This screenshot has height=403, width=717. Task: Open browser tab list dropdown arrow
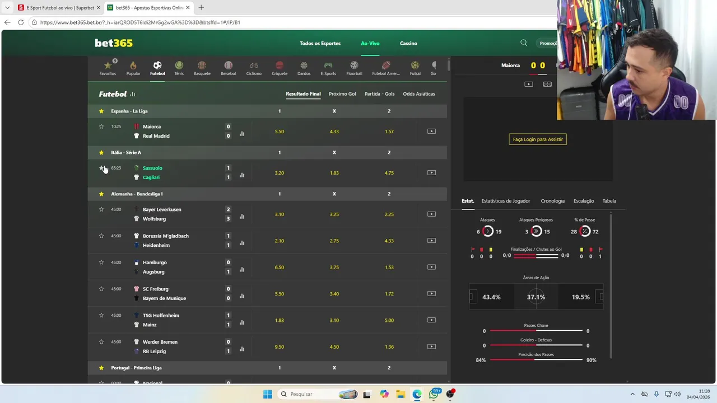pyautogui.click(x=7, y=8)
